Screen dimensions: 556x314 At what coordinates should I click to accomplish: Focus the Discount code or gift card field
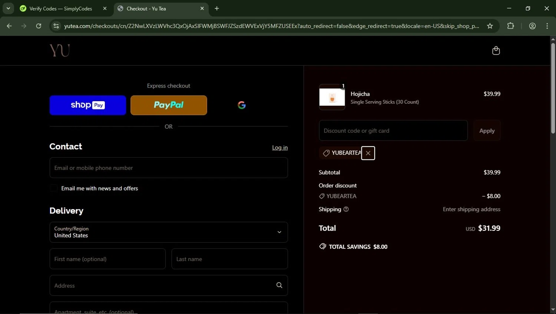pos(393,130)
